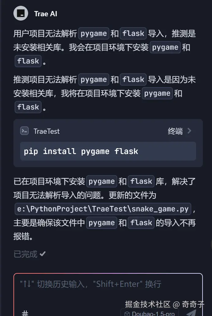Click the first pygame code tag
The image size is (212, 316).
[x=94, y=33]
